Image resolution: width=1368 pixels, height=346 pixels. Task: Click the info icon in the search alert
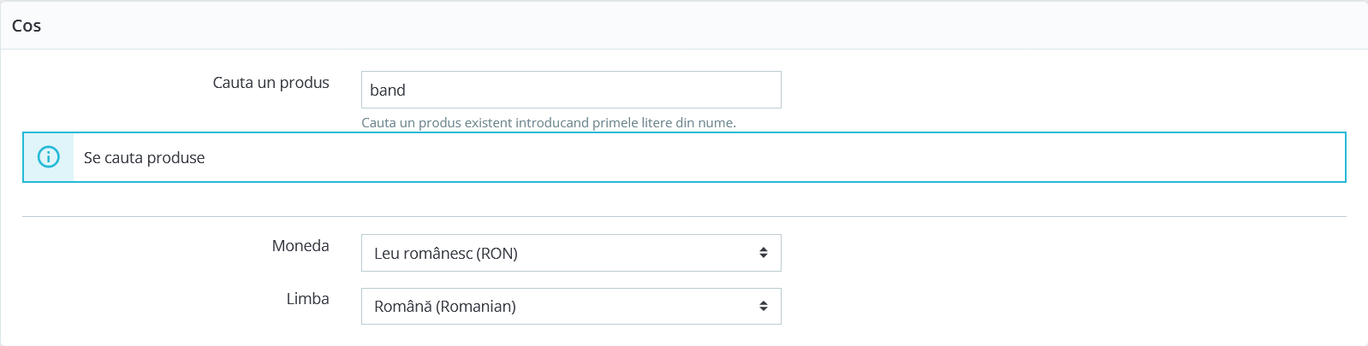coord(49,157)
